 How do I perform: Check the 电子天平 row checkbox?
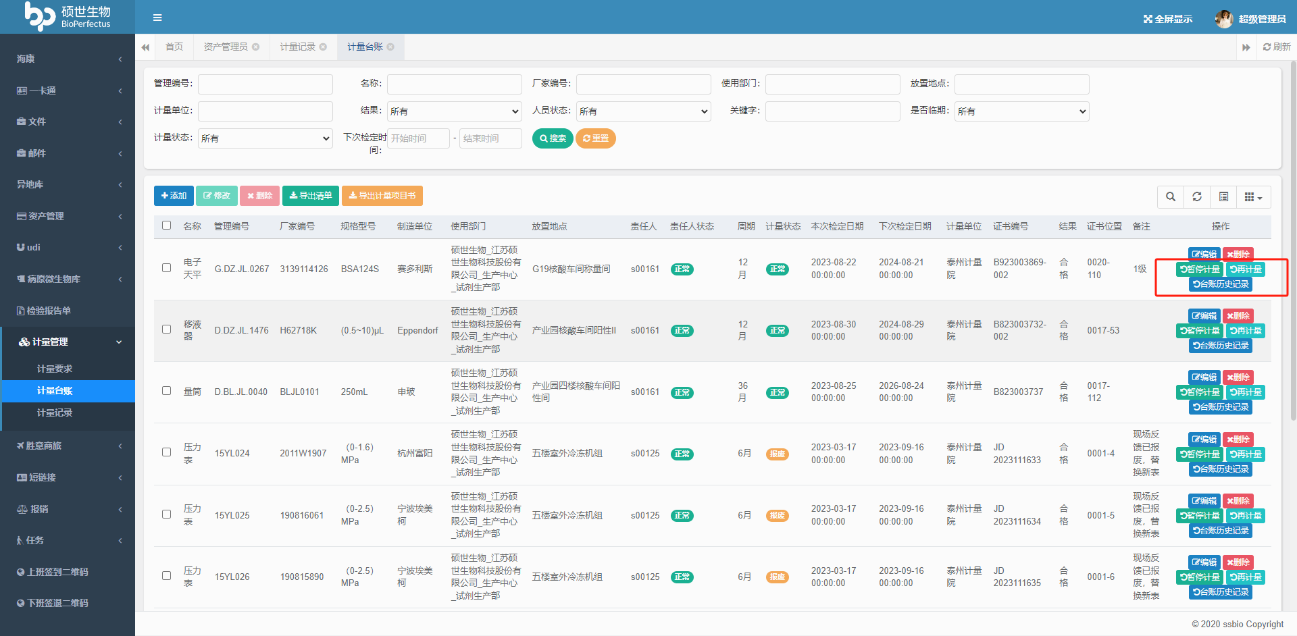point(166,268)
